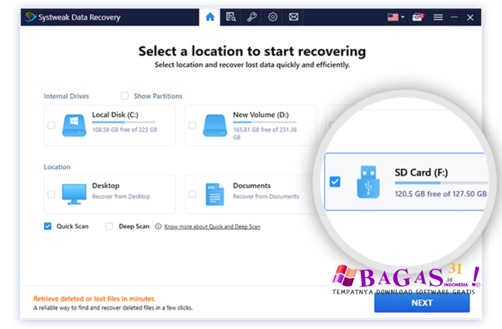
Task: Click '108.58 GB free of 223 GB' text
Action: coord(125,130)
